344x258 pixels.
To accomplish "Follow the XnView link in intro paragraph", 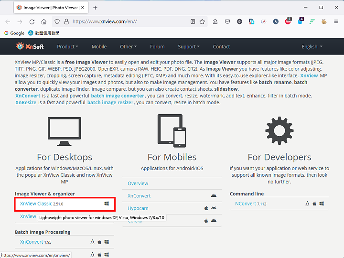I will [309, 75].
